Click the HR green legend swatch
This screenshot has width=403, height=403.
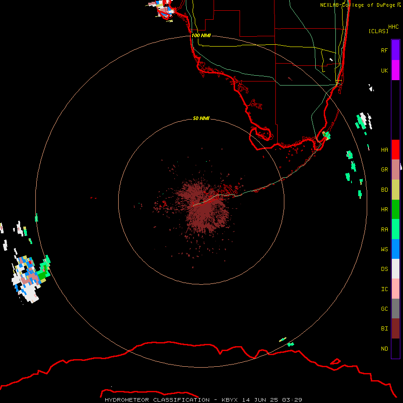[395, 209]
